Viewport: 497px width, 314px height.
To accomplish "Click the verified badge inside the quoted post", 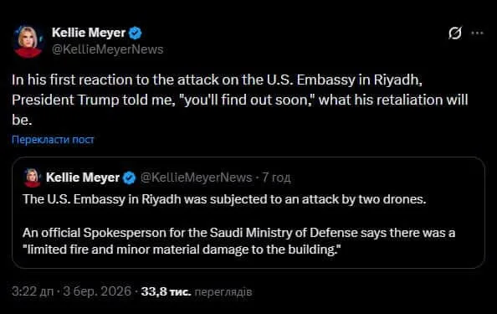I will pyautogui.click(x=130, y=178).
